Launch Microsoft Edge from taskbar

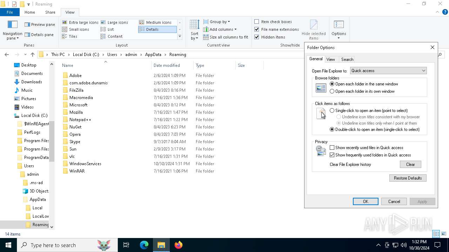pos(144,245)
